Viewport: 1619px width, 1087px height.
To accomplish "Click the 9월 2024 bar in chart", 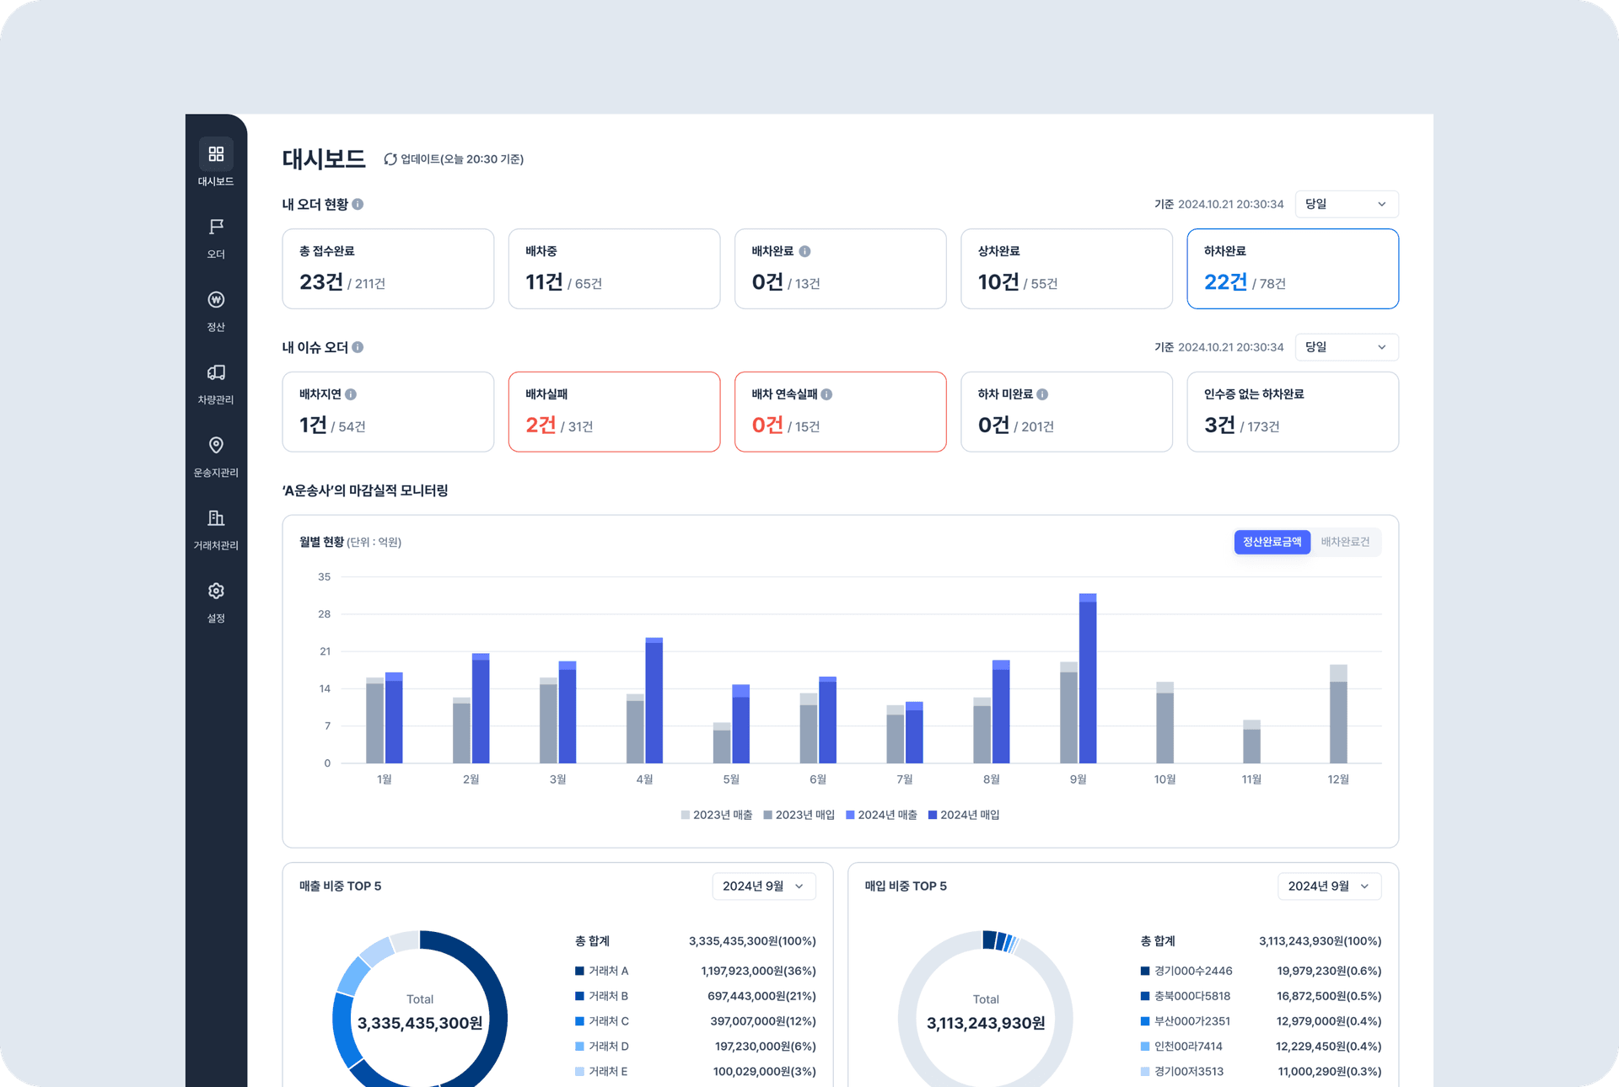I will pos(1088,678).
